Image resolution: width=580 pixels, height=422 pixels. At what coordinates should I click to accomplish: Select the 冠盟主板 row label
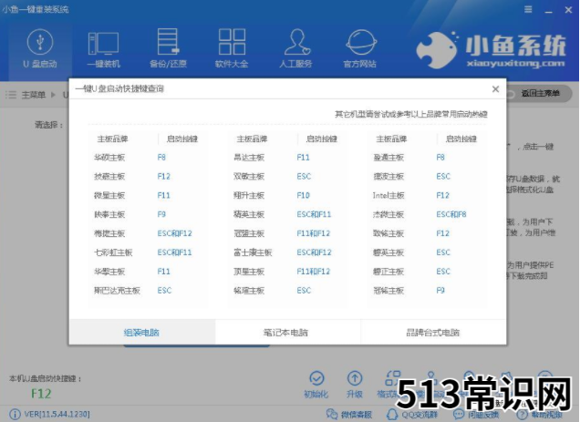click(249, 233)
